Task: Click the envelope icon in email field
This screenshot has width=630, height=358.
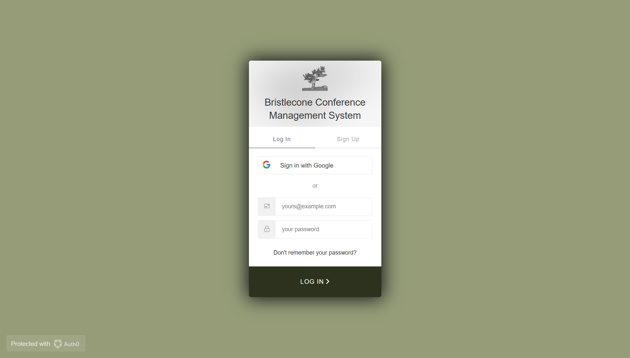Action: [x=267, y=206]
